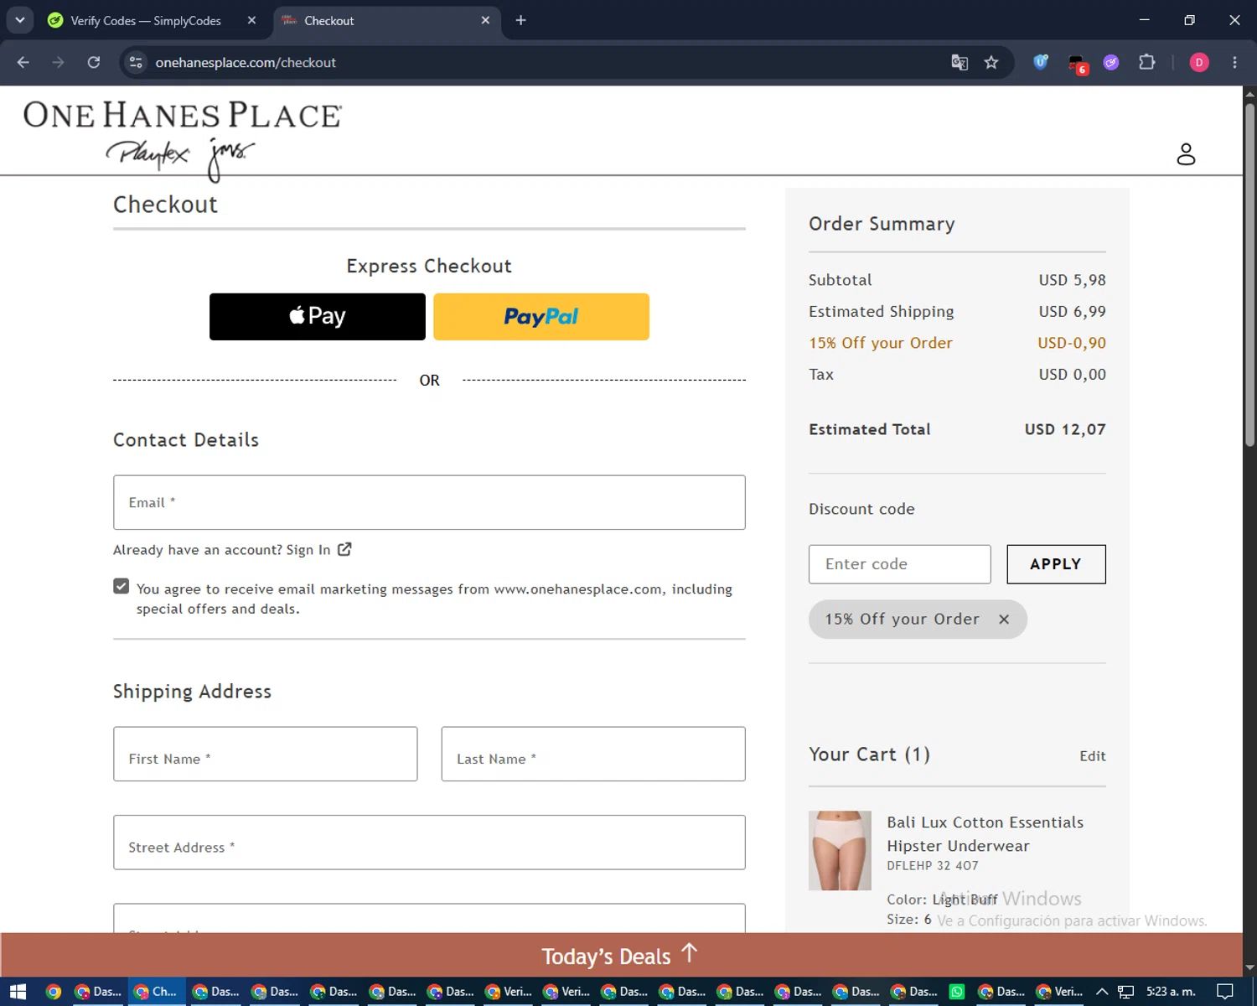
Task: Focus the Street Address field
Action: pyautogui.click(x=429, y=843)
